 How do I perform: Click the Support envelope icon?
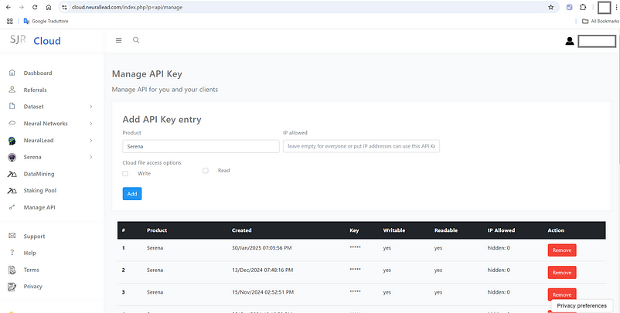coord(12,236)
